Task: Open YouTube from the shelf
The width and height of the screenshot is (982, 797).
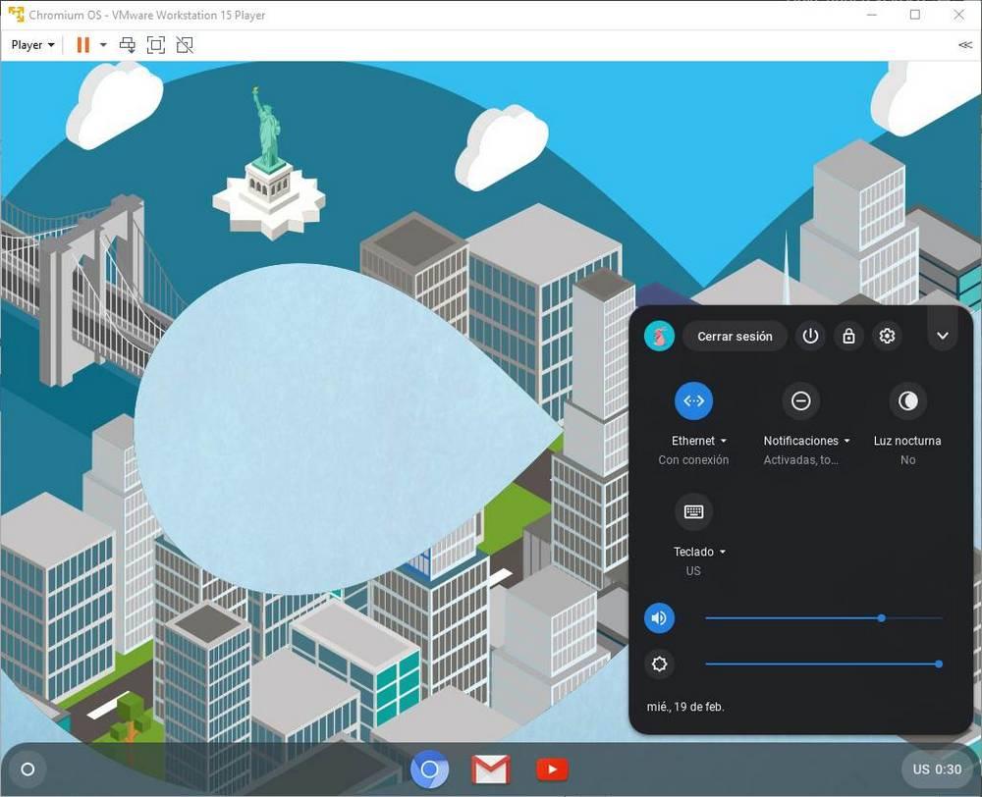Action: [552, 770]
